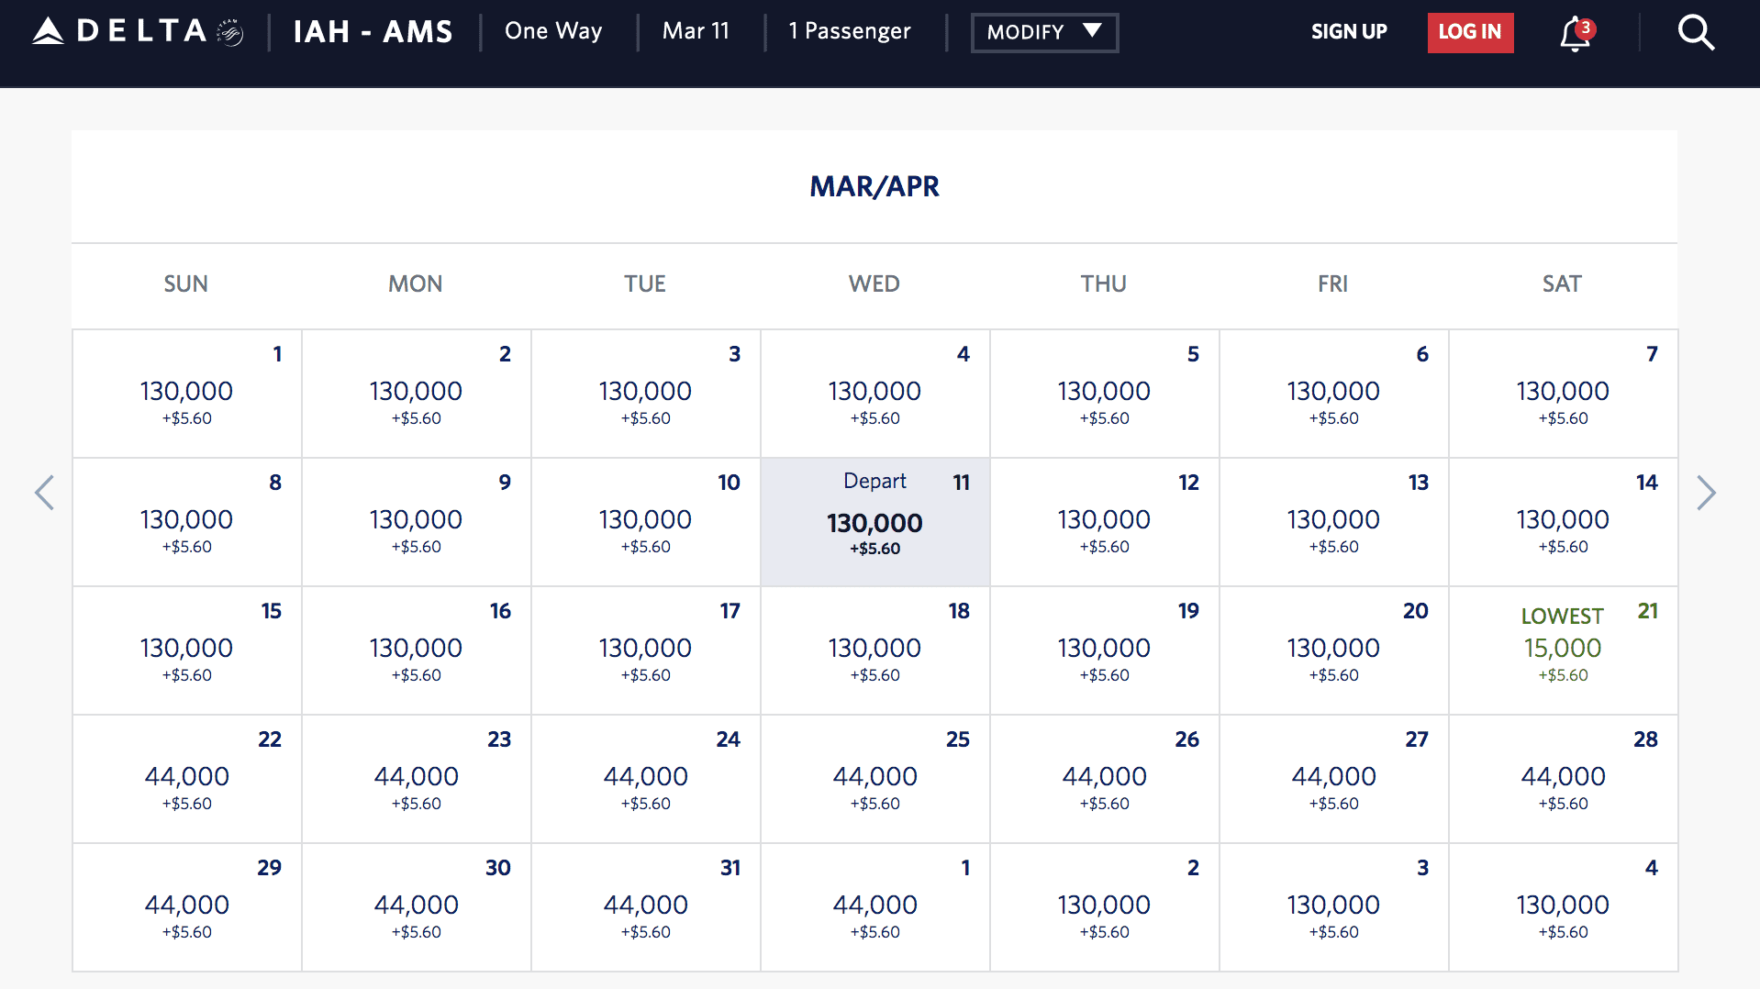Expand the MODIFY dropdown
Image resolution: width=1760 pixels, height=989 pixels.
pyautogui.click(x=1044, y=33)
